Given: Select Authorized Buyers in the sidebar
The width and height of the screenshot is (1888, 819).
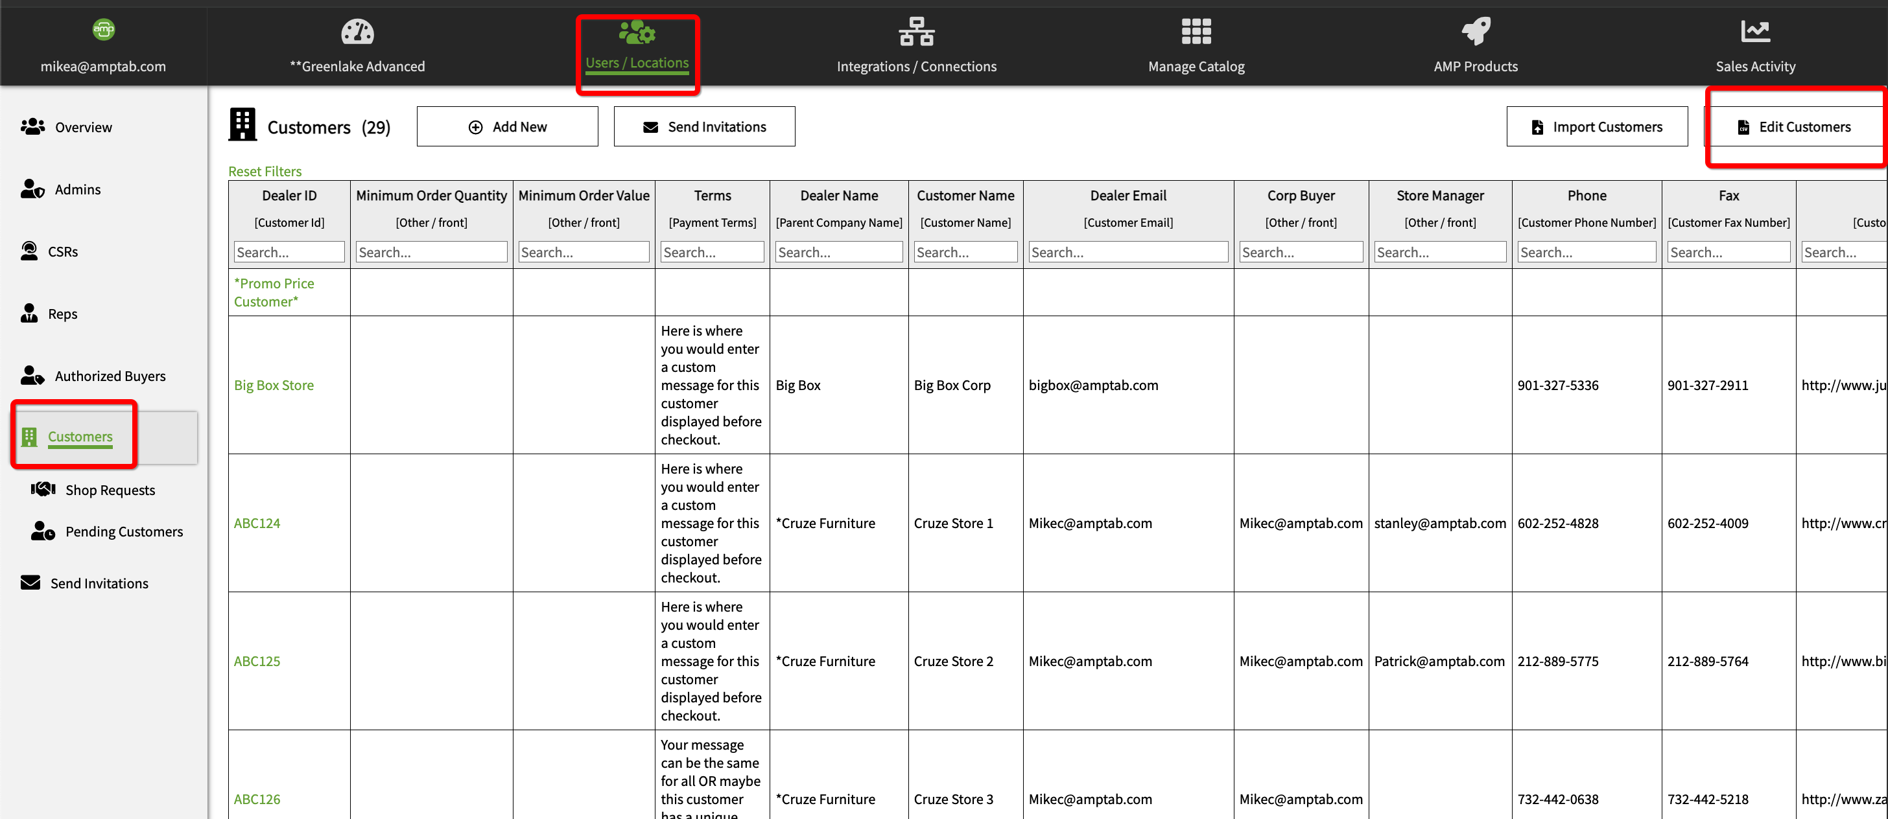Looking at the screenshot, I should click(110, 376).
